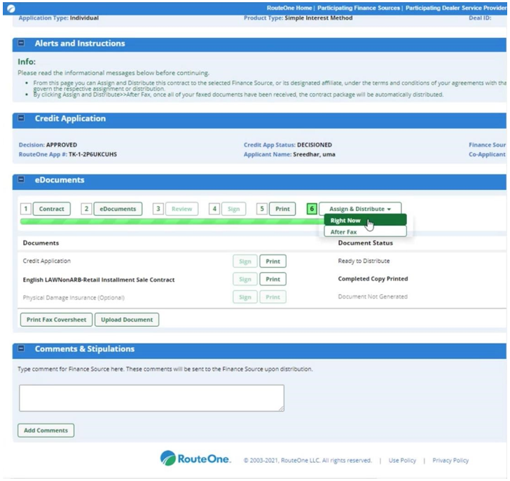This screenshot has height=481, width=510.
Task: Select the 'Credit Application' document row name
Action: pos(46,261)
